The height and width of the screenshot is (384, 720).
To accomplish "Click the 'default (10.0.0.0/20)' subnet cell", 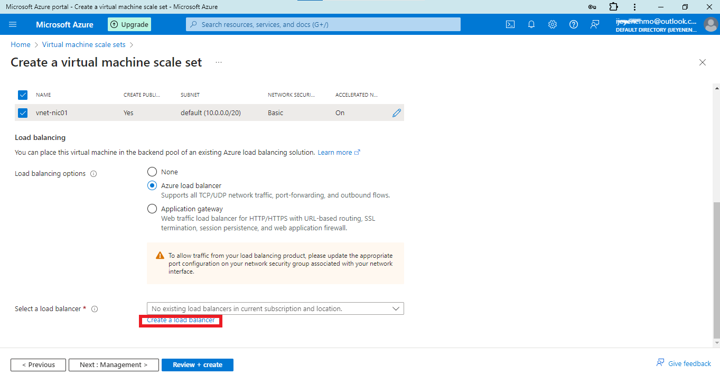I will click(x=211, y=113).
